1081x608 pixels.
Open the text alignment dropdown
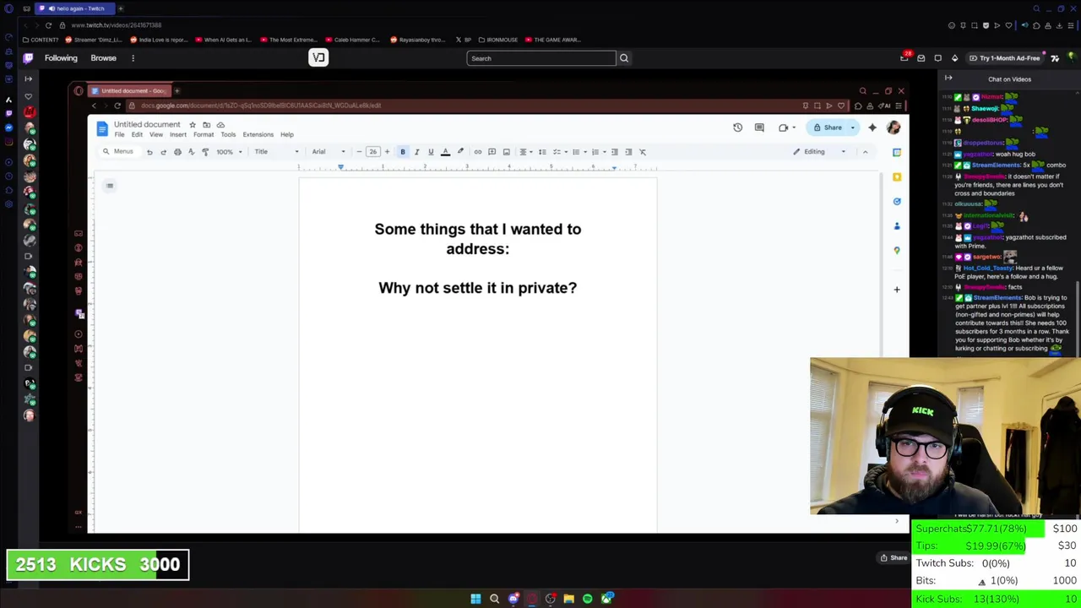pyautogui.click(x=525, y=152)
